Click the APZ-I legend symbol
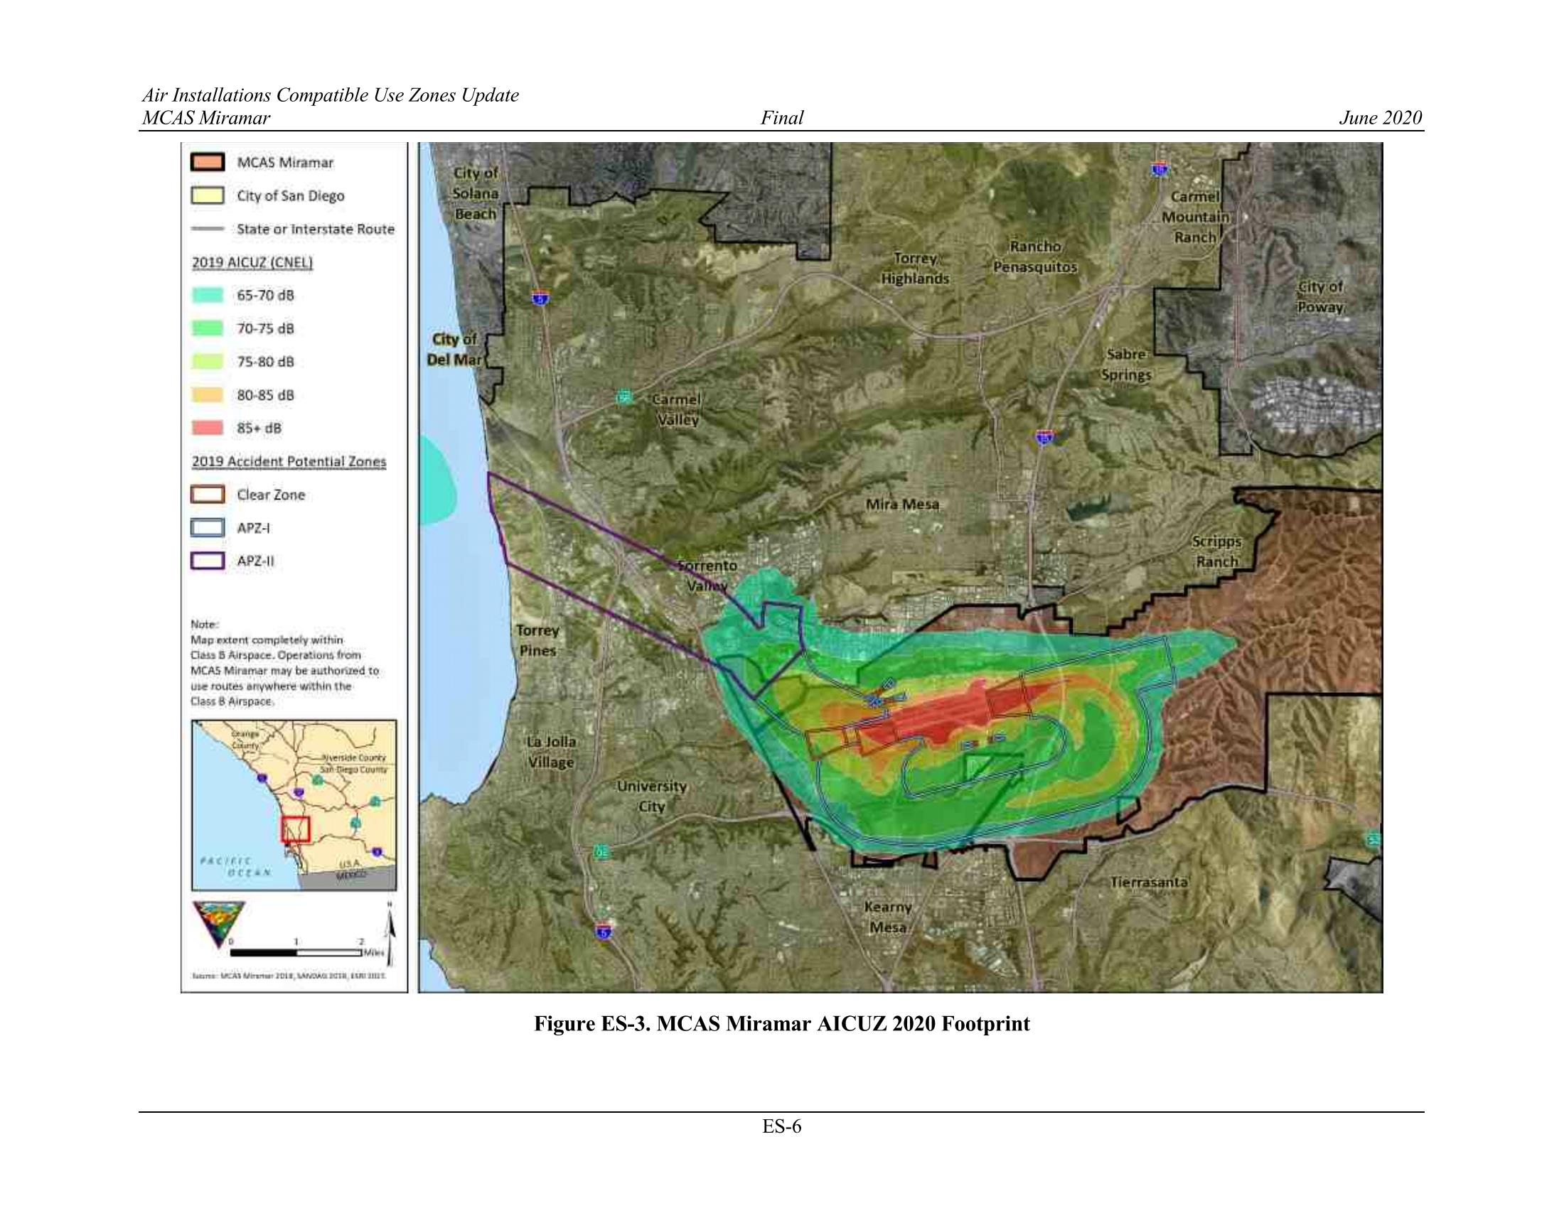The image size is (1564, 1208). pos(207,528)
